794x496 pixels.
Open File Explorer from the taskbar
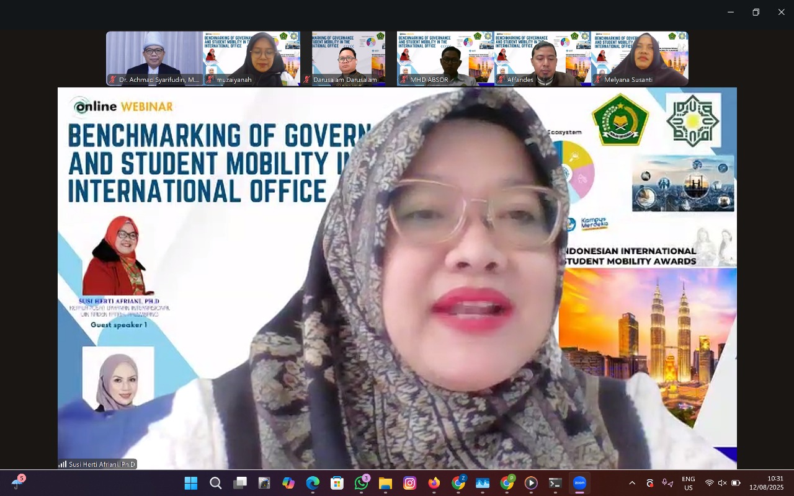tap(385, 483)
